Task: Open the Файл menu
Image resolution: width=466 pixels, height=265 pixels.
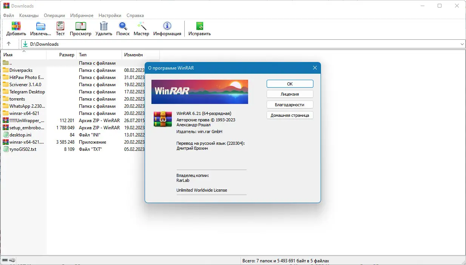Action: [x=8, y=15]
